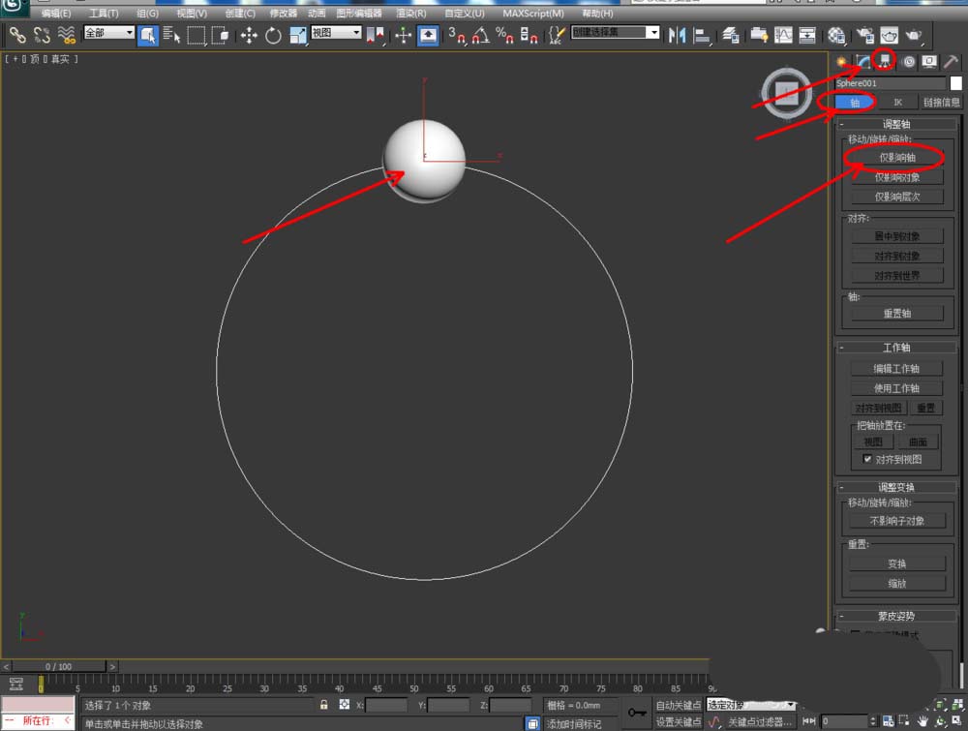This screenshot has width=968, height=731.
Task: Toggle 自动关键点 auto key mode
Action: pos(678,705)
